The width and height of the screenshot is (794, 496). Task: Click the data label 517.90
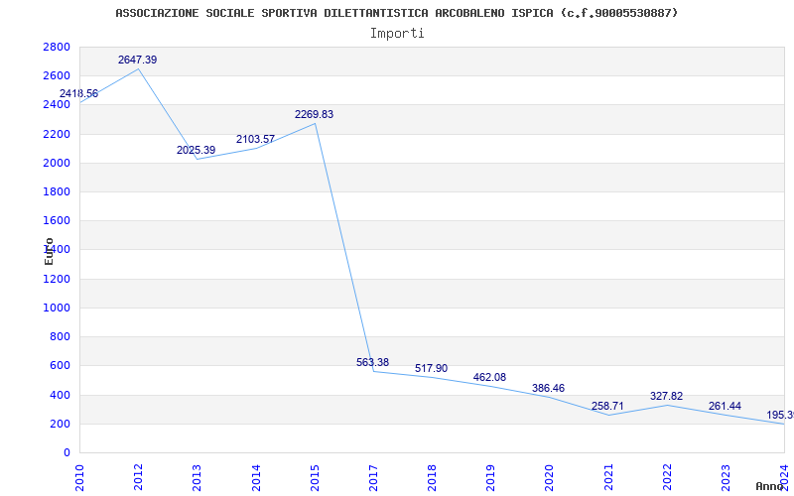pyautogui.click(x=432, y=368)
